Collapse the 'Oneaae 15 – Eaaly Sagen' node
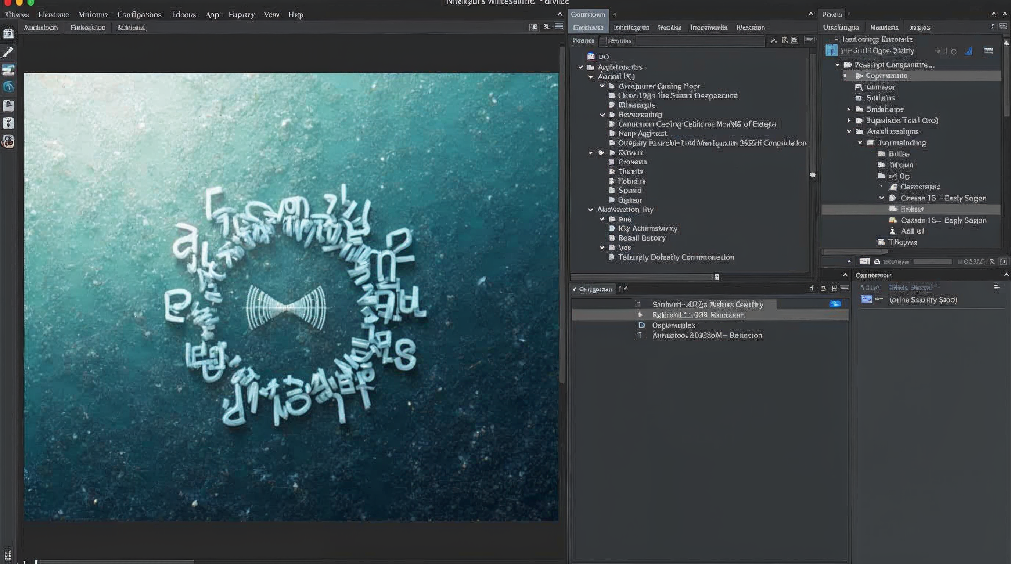 pos(881,198)
